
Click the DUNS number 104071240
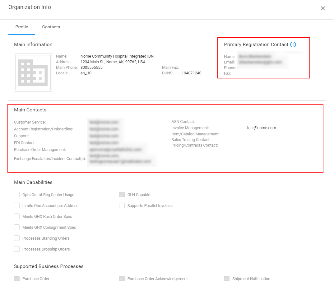click(191, 73)
